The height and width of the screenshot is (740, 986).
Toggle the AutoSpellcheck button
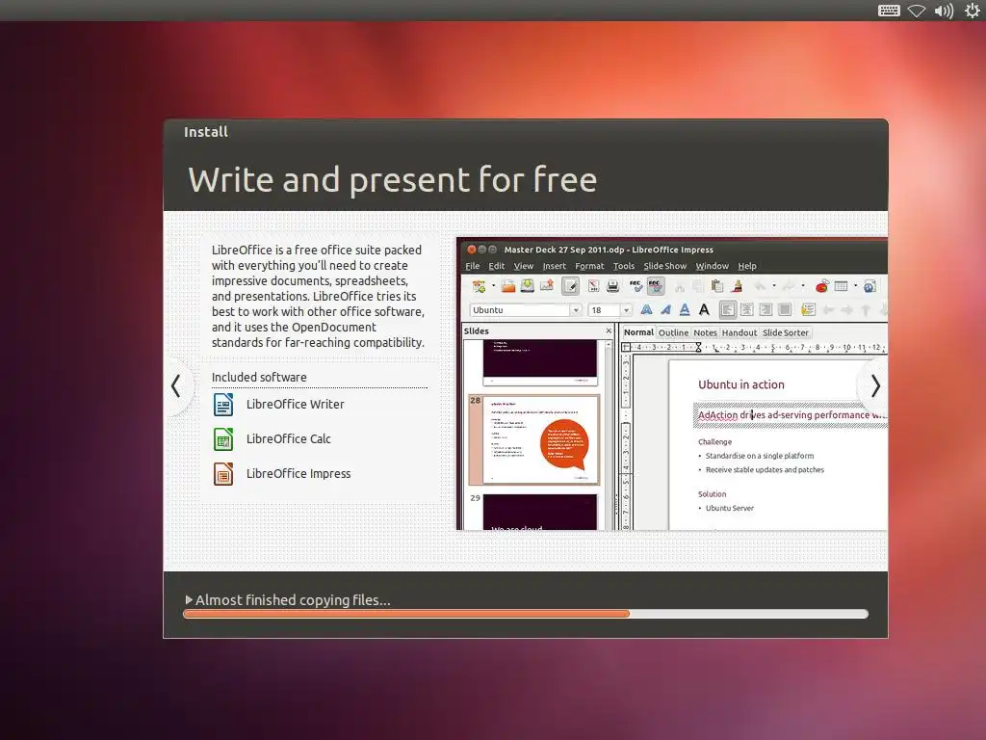(655, 286)
